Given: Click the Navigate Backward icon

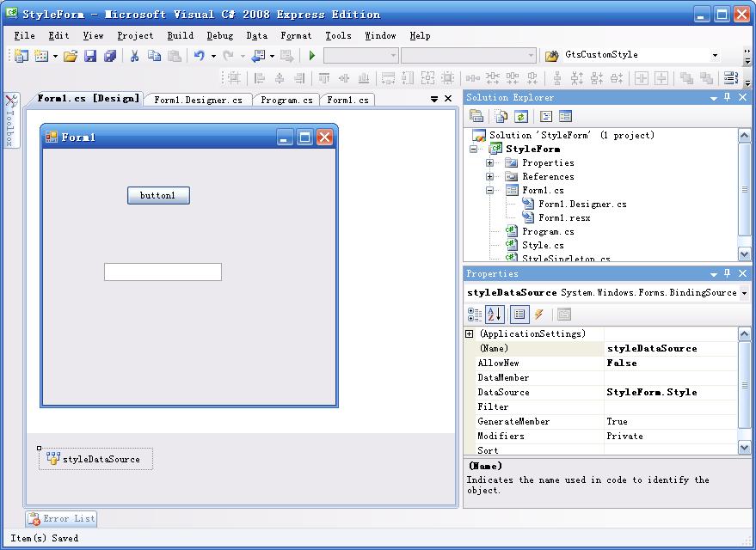Looking at the screenshot, I should (x=258, y=56).
